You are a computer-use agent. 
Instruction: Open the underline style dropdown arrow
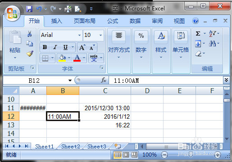(73, 47)
